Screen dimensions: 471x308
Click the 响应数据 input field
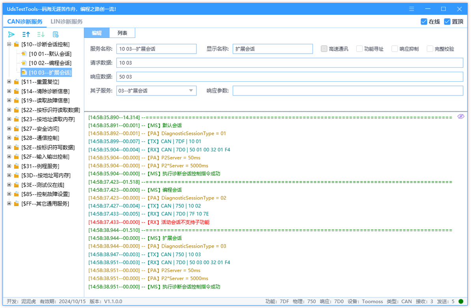(290, 77)
